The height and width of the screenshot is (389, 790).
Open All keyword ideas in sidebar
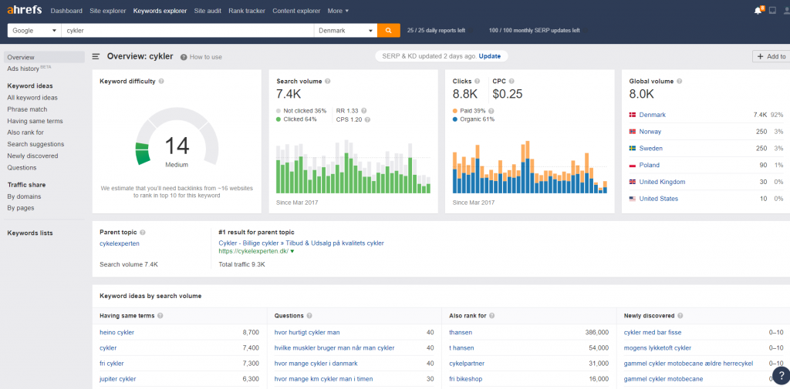(32, 98)
